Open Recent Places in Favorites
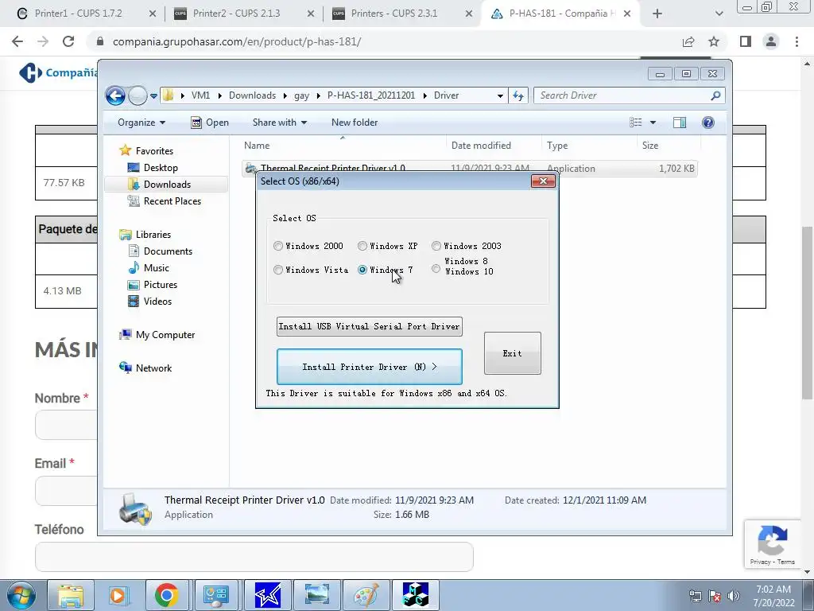The image size is (814, 611). [172, 201]
